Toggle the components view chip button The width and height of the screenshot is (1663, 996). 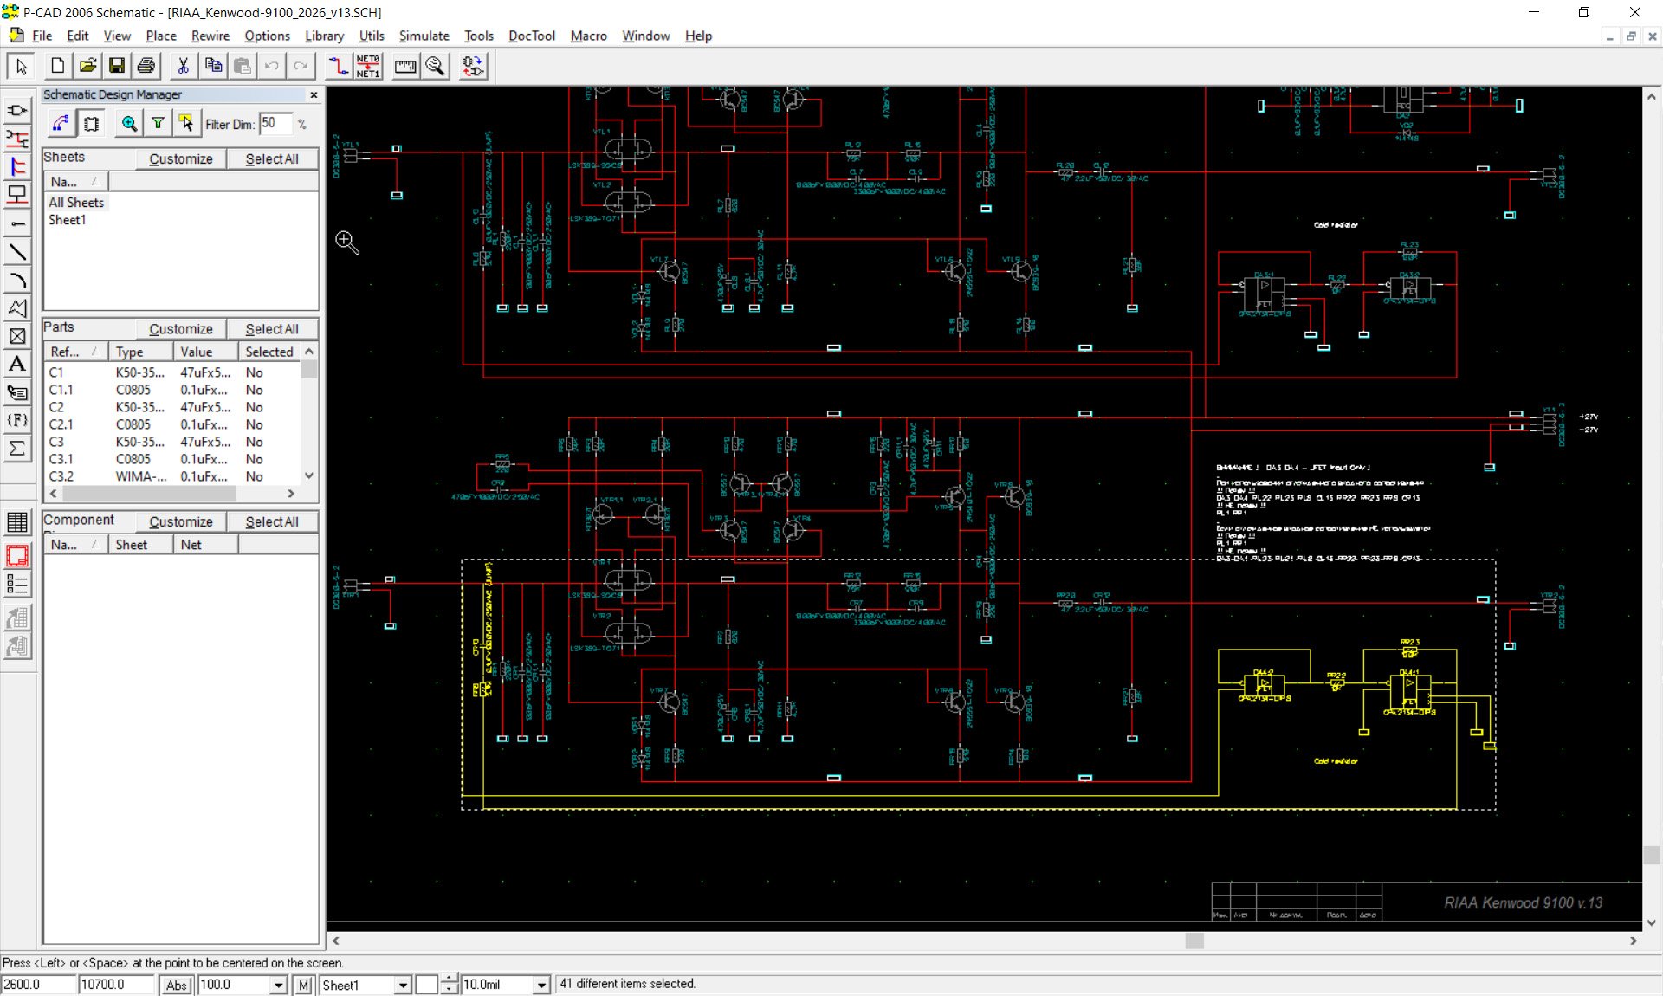[x=91, y=124]
